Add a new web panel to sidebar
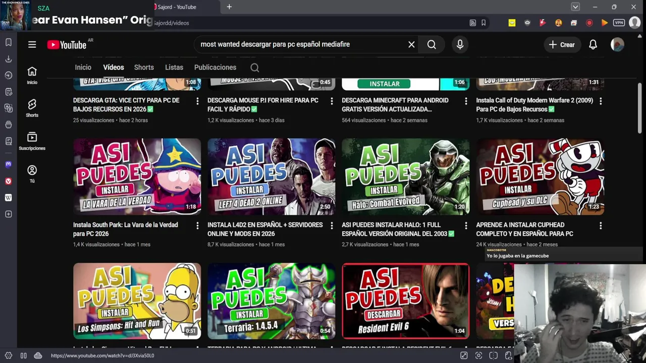This screenshot has height=363, width=646. 9,214
